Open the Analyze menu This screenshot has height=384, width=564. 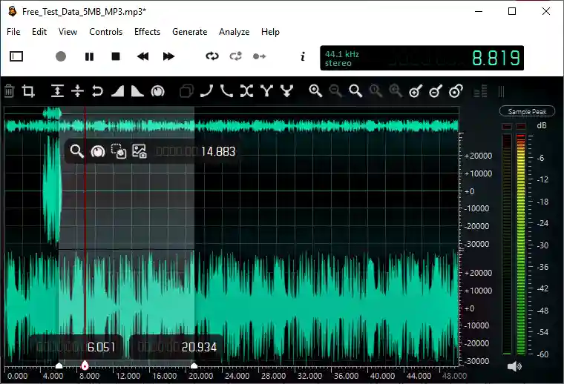pyautogui.click(x=235, y=32)
